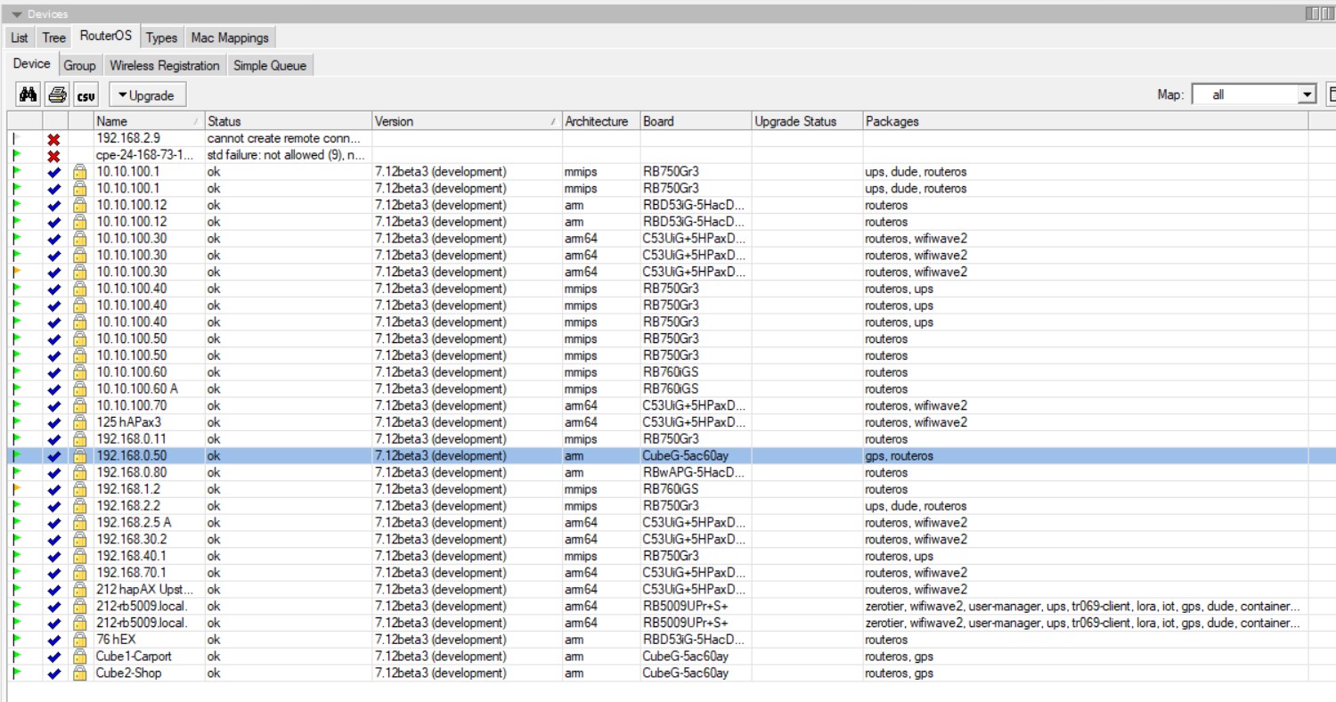Sort by the Upgrade Status column header

pyautogui.click(x=807, y=121)
